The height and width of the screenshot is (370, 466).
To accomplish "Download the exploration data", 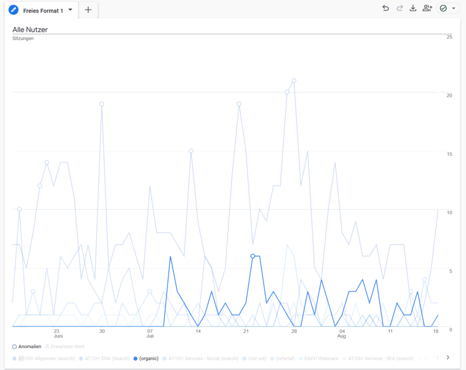I will tap(413, 8).
